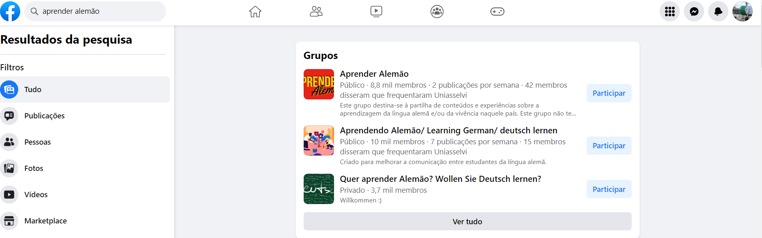The image size is (762, 238).
Task: Open Messenger chats
Action: [694, 11]
